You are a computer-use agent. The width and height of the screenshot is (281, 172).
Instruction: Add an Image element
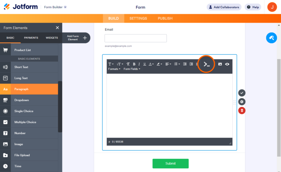click(29, 144)
